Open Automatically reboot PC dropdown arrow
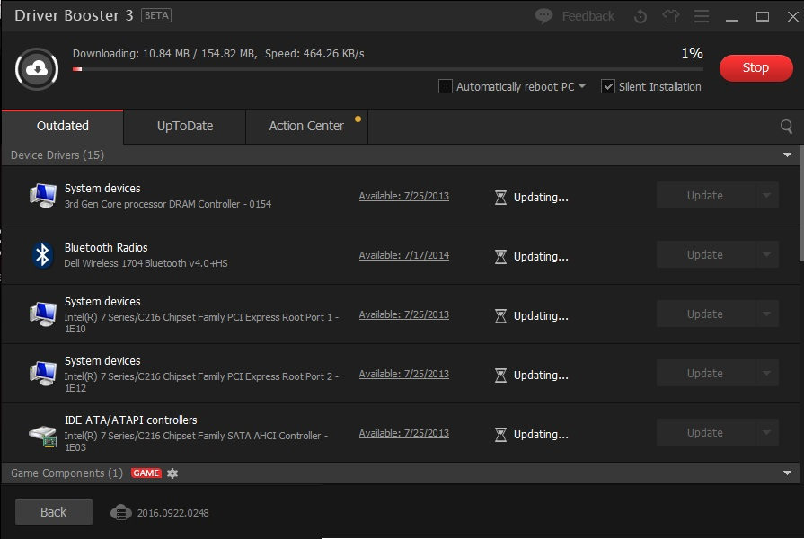Image resolution: width=804 pixels, height=539 pixels. 582,85
